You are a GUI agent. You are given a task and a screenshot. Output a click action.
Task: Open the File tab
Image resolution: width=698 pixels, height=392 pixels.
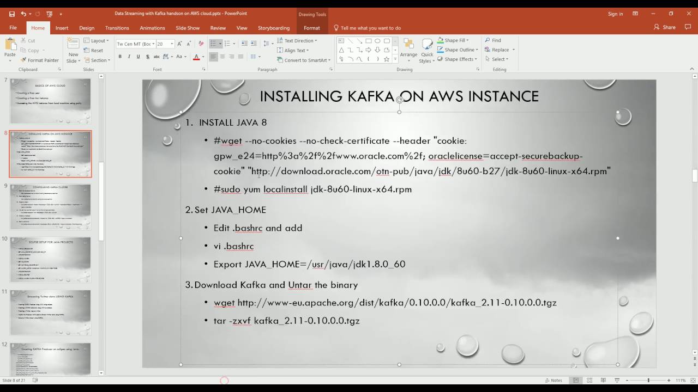13,28
